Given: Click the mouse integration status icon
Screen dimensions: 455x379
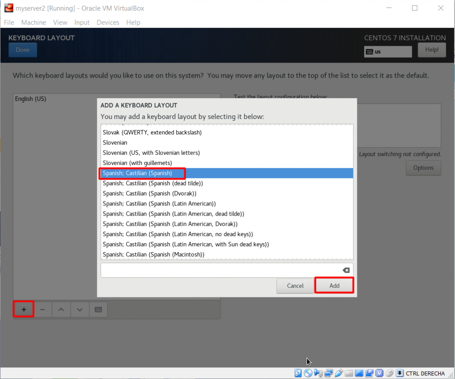Looking at the screenshot, I should click(x=389, y=373).
